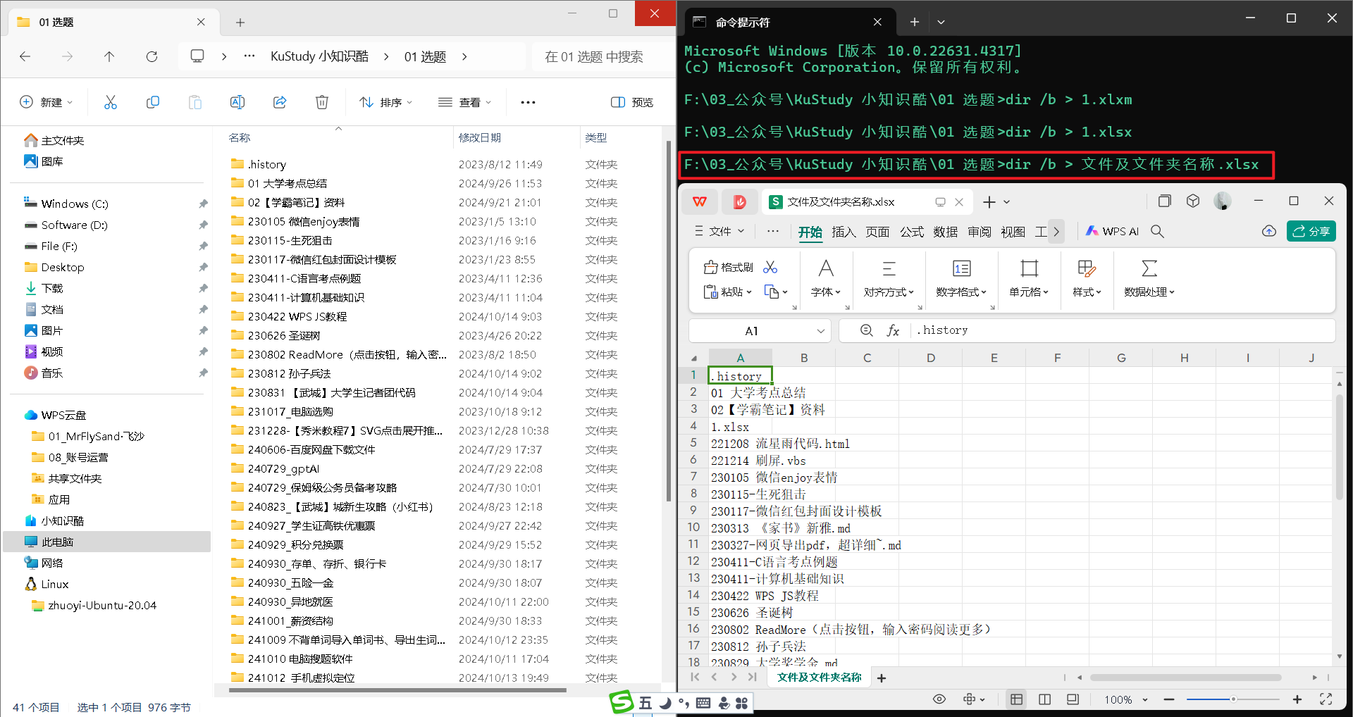Viewport: 1353px width, 717px height.
Task: Open the user avatar in WPS title bar
Action: pos(1223,201)
